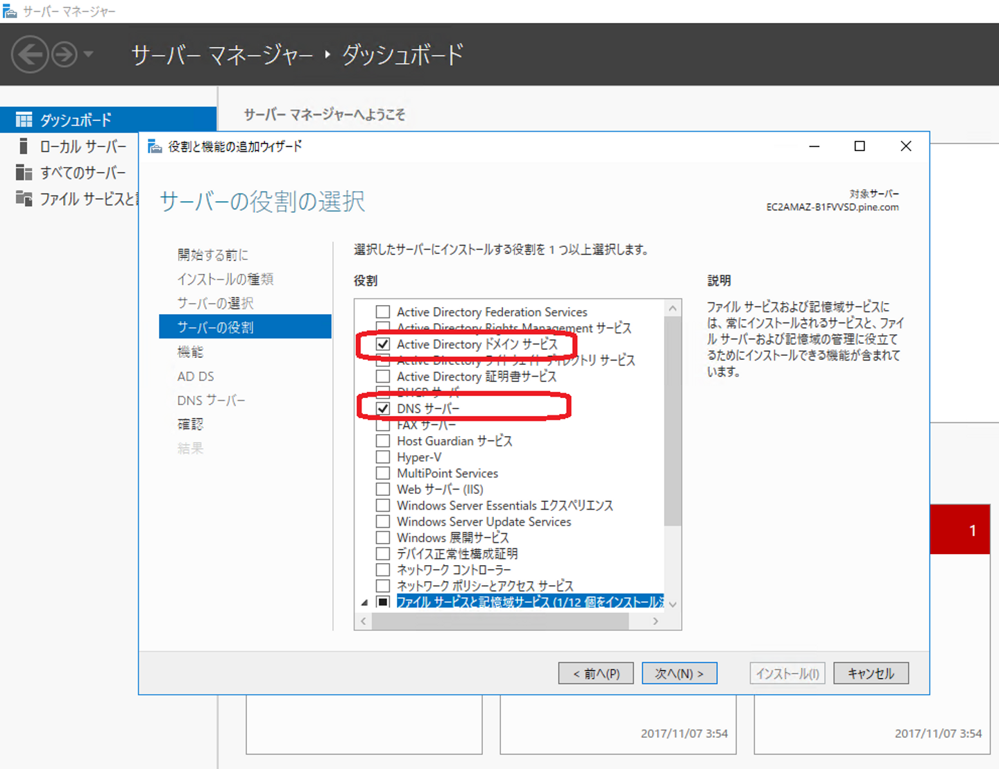
Task: Click roles list scroll left arrow
Action: [364, 621]
